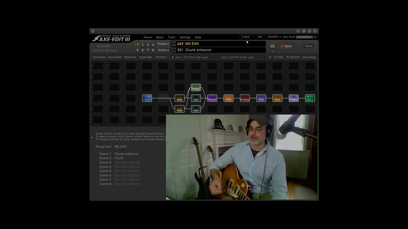This screenshot has width=408, height=229.
Task: Click the TAP tempo button
Action: click(260, 37)
